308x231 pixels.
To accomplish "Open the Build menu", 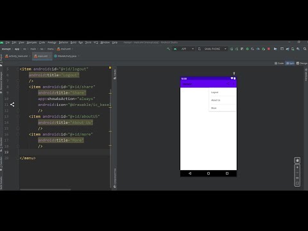I will [x=73, y=42].
